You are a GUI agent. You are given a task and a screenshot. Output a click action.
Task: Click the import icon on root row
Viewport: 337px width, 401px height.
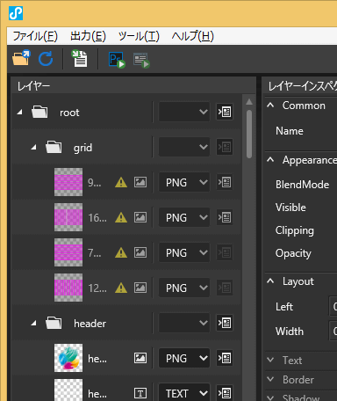225,112
